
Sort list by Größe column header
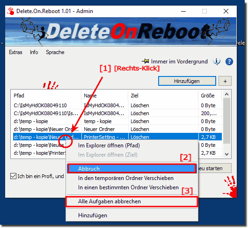pyautogui.click(x=210, y=96)
